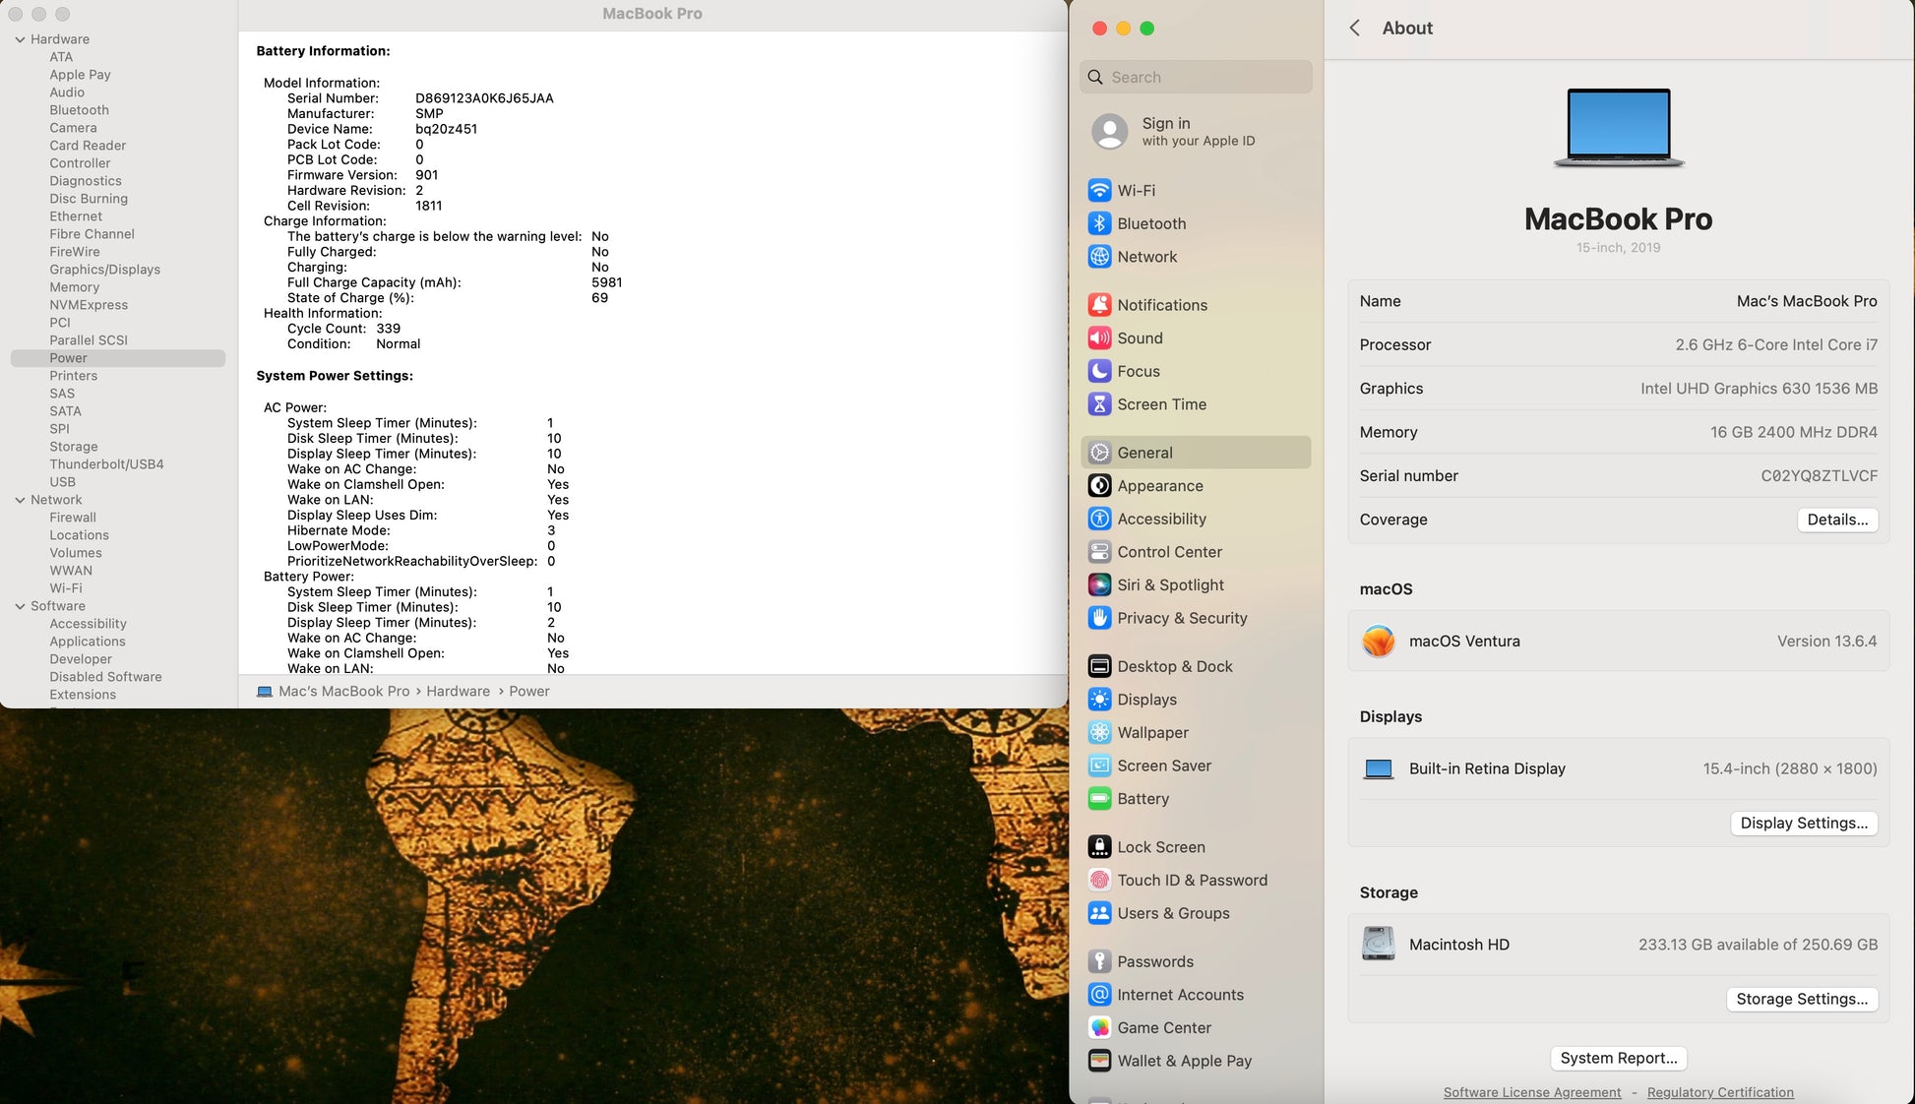
Task: Collapse the Software tree section
Action: [x=20, y=606]
